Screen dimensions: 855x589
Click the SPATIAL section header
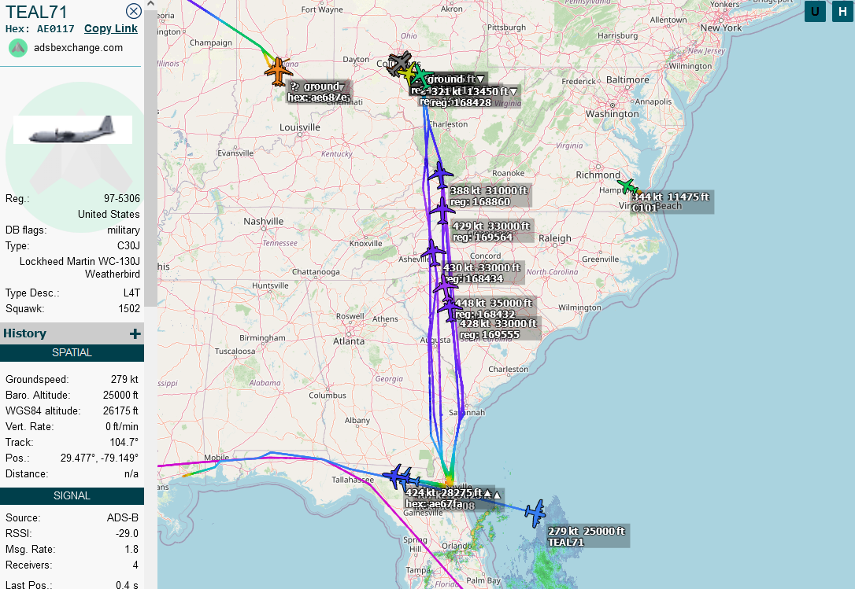point(72,352)
